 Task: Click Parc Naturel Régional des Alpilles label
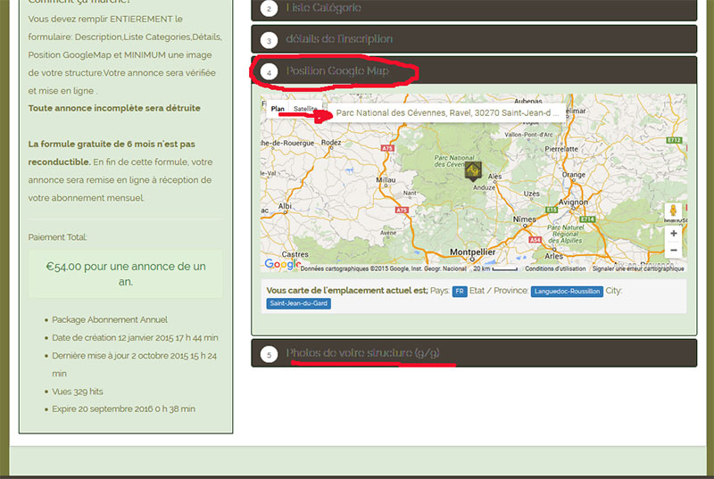point(566,234)
